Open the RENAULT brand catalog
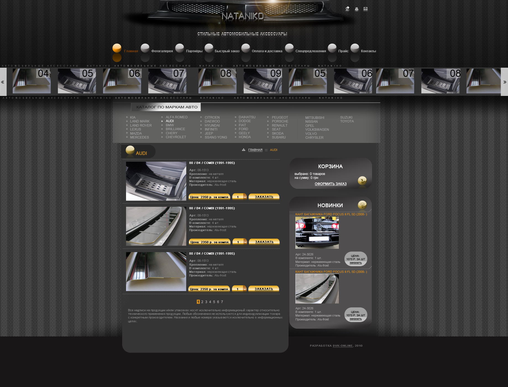Screen dimensions: 508x387 tap(280, 125)
